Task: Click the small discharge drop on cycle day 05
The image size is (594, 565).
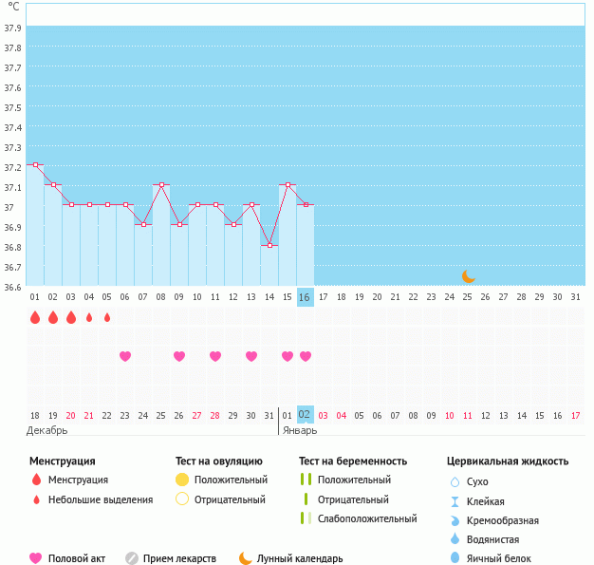Action: tap(107, 317)
